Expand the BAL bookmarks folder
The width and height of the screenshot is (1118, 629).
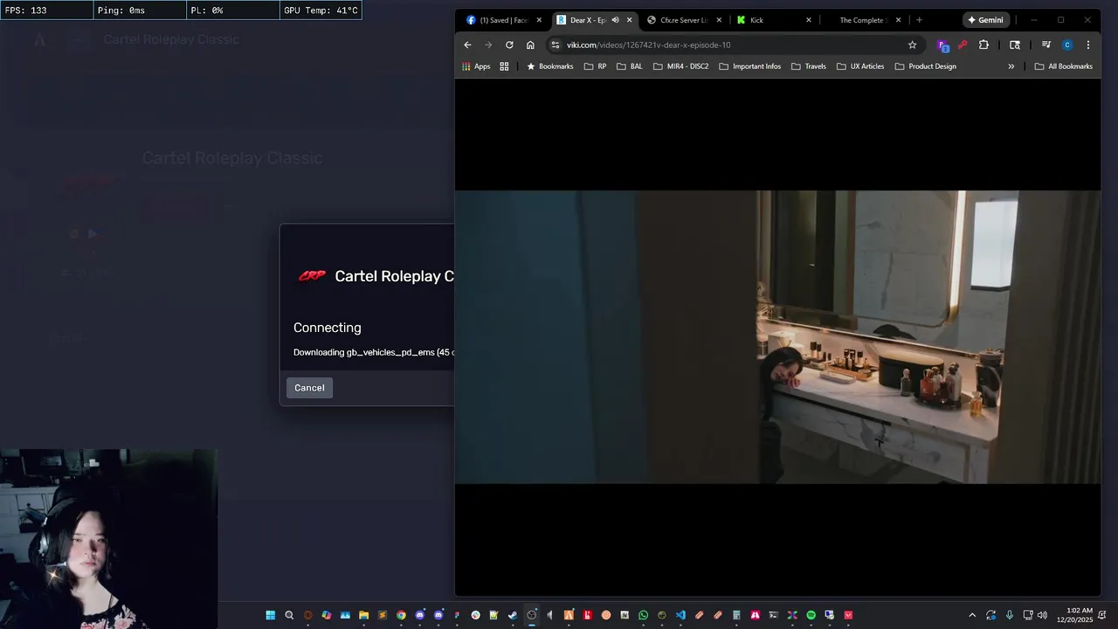(629, 66)
